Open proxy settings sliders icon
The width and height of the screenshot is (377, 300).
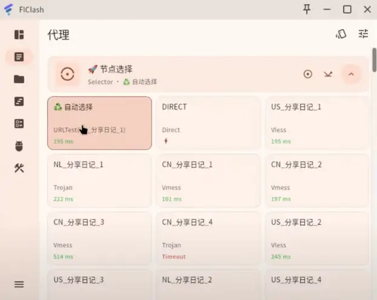coord(363,34)
